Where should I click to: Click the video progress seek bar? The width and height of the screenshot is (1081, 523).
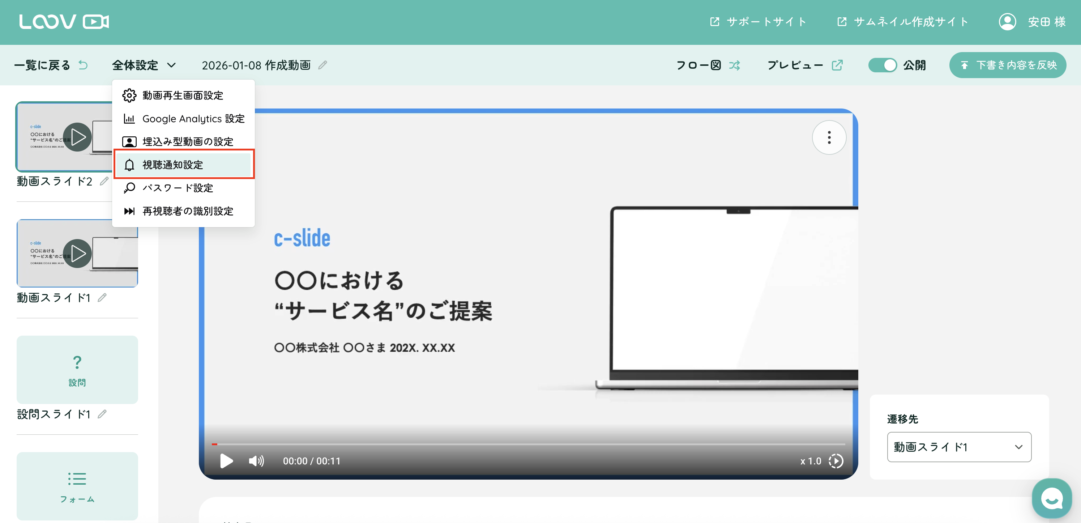tap(528, 444)
